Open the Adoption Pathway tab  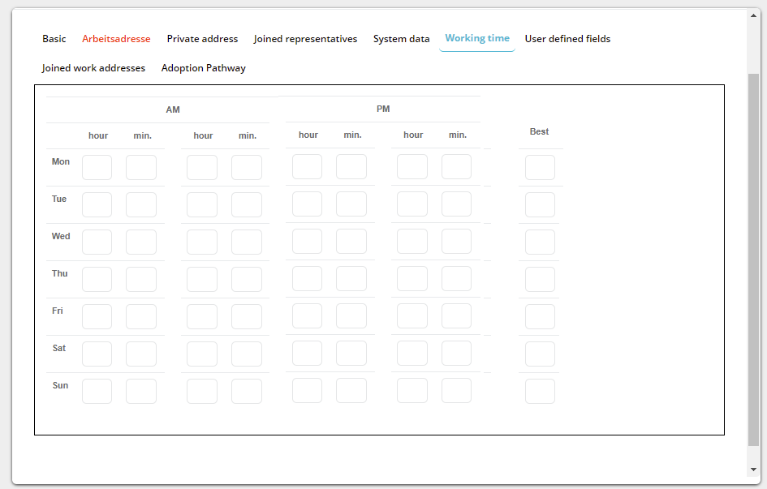[203, 68]
